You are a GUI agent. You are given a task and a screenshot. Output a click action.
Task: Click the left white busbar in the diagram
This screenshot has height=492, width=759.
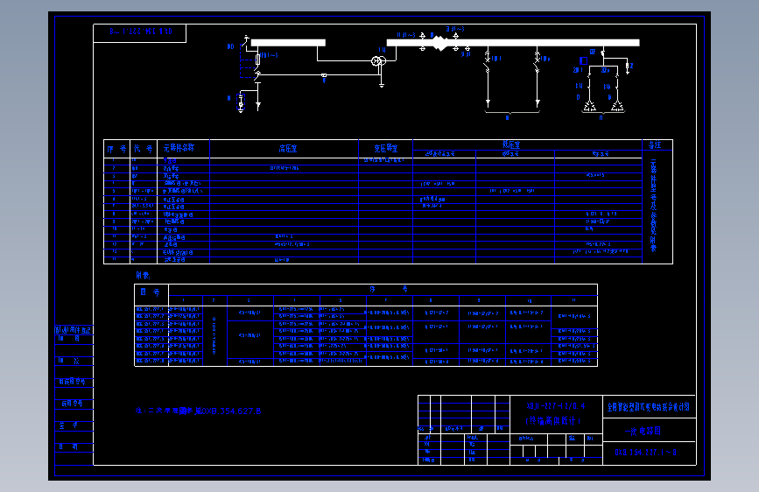coord(288,43)
